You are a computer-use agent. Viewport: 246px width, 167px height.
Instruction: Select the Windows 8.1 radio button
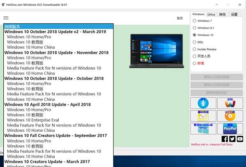tap(194, 28)
